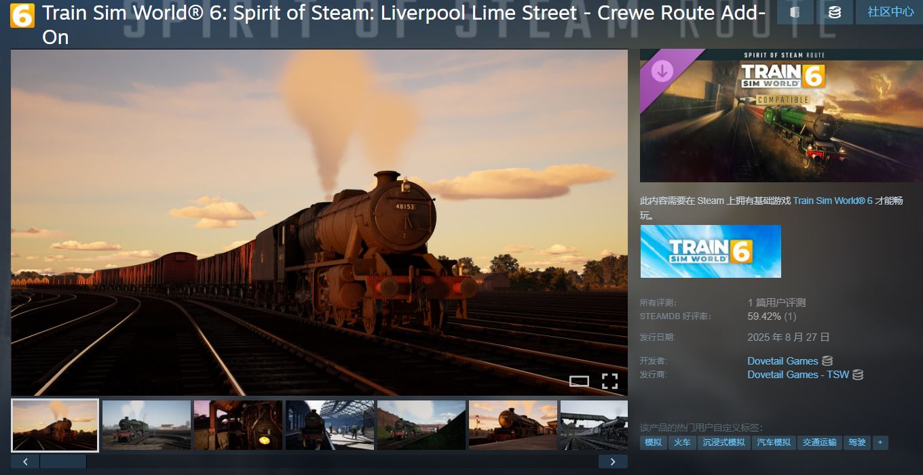Click the plus button to add tags
This screenshot has height=475, width=923.
pyautogui.click(x=880, y=442)
